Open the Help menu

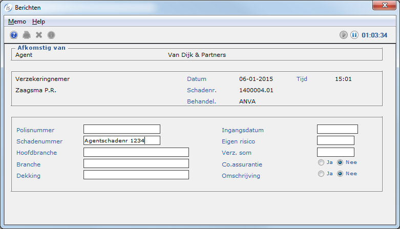click(x=38, y=22)
